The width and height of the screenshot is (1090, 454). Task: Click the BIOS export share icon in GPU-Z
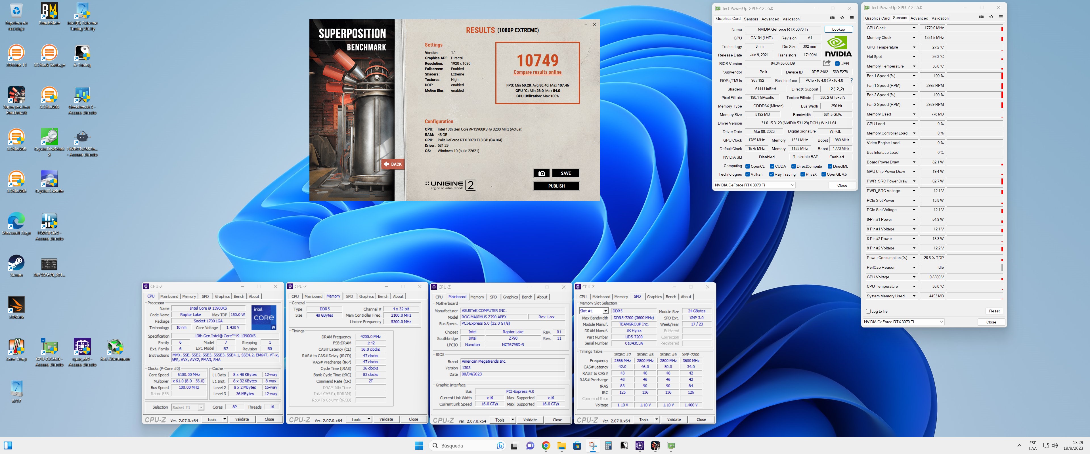[826, 63]
